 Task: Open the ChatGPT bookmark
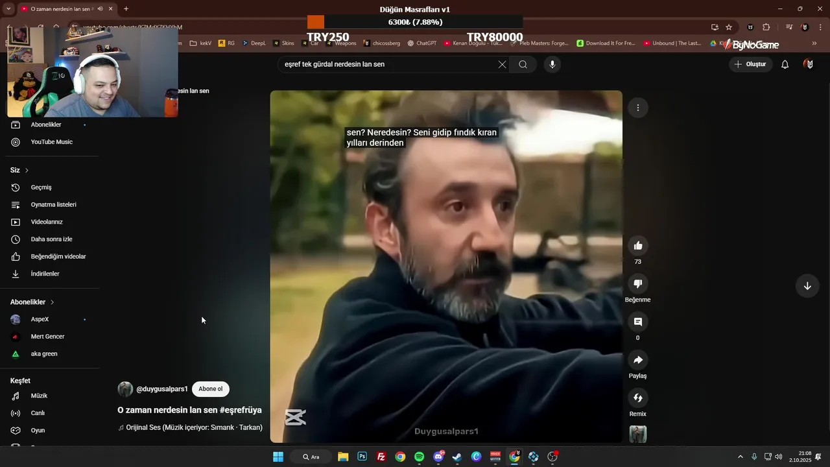point(422,43)
